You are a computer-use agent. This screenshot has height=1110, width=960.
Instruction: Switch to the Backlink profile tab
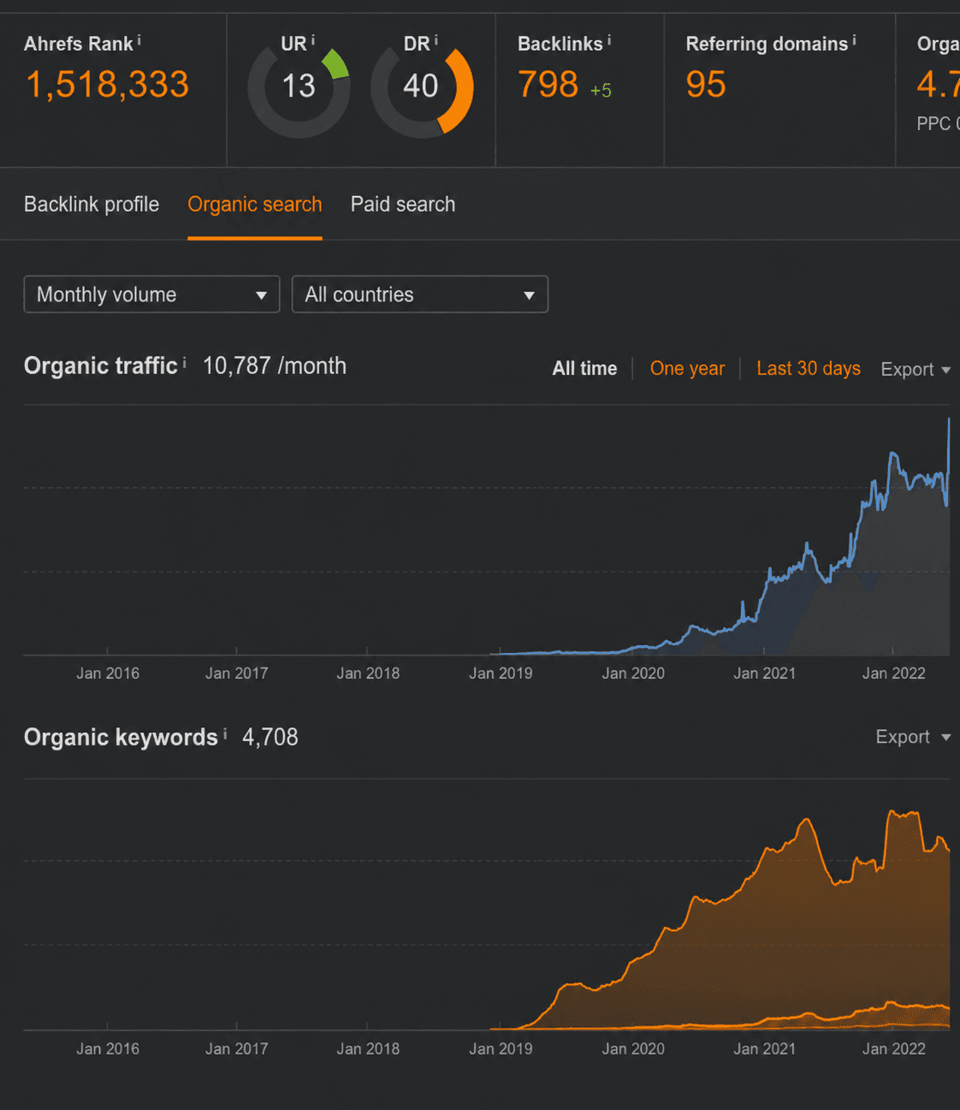click(92, 205)
